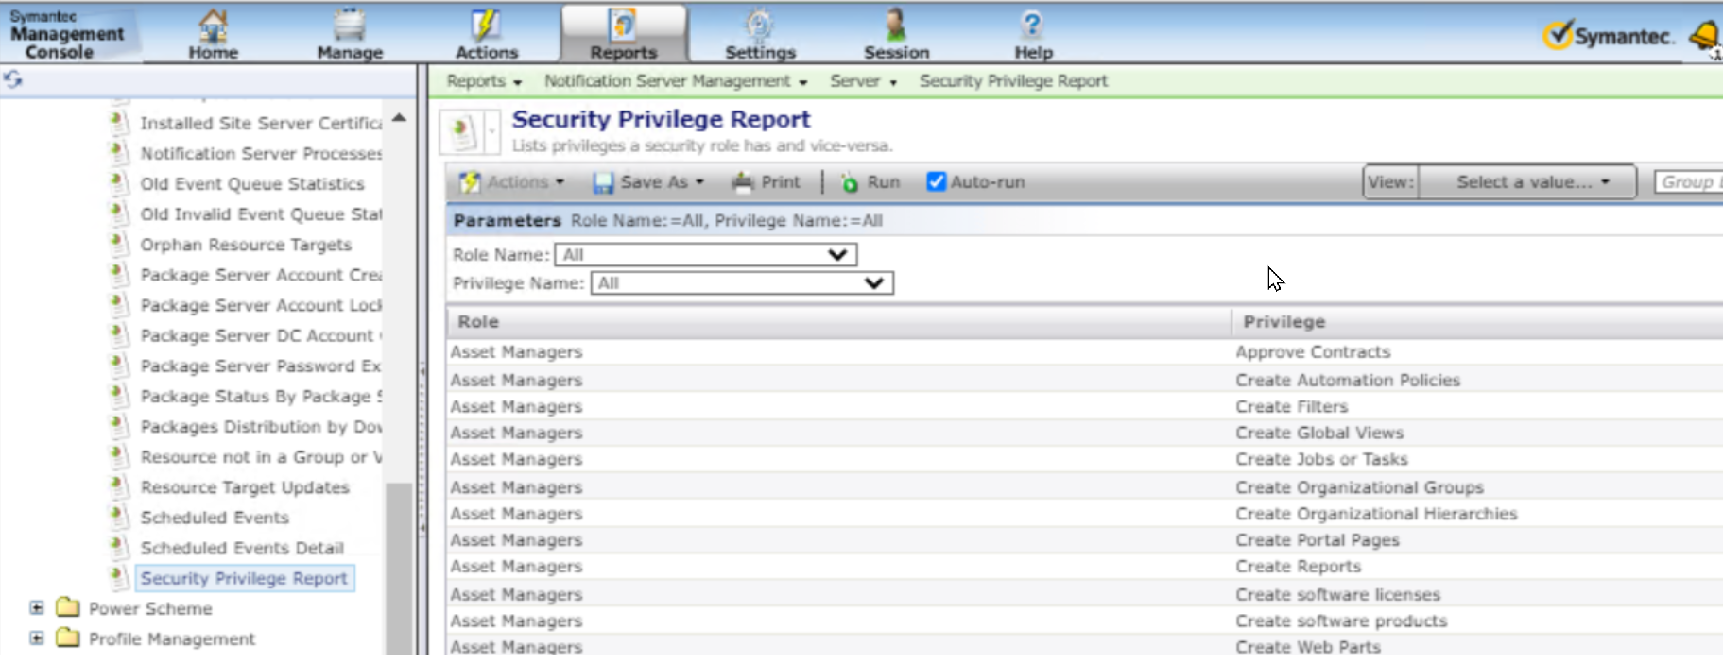The image size is (1723, 664).
Task: Expand the Profile Management folder
Action: tap(37, 638)
